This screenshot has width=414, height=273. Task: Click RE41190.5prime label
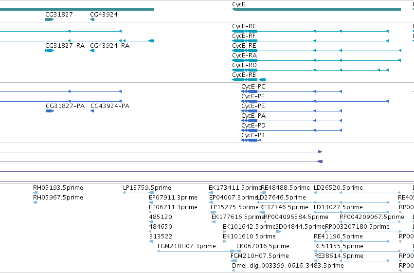point(338,237)
